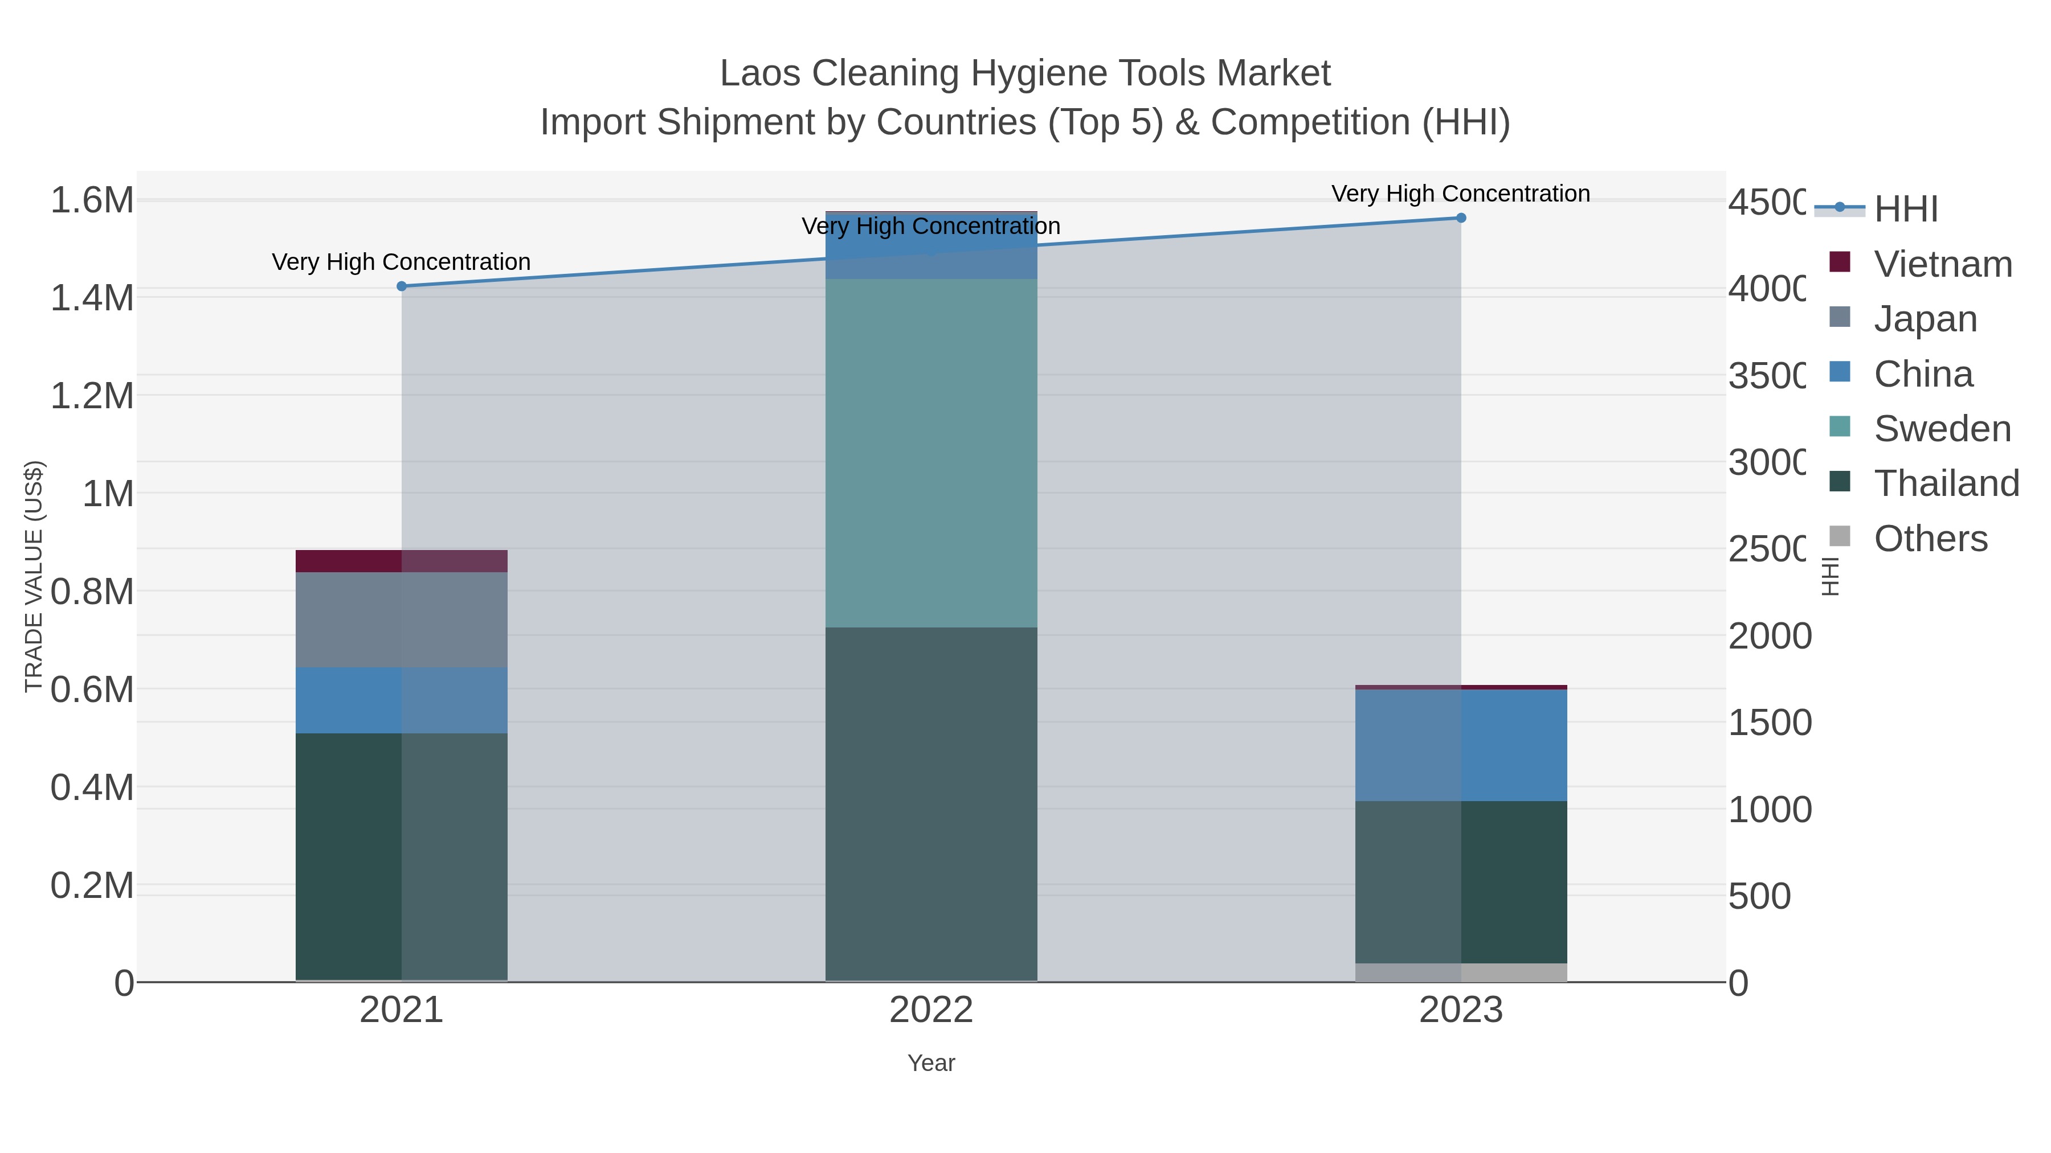Toggle the Thailand legend entry
Viewport: 2051px width, 1153px height.
point(1925,483)
